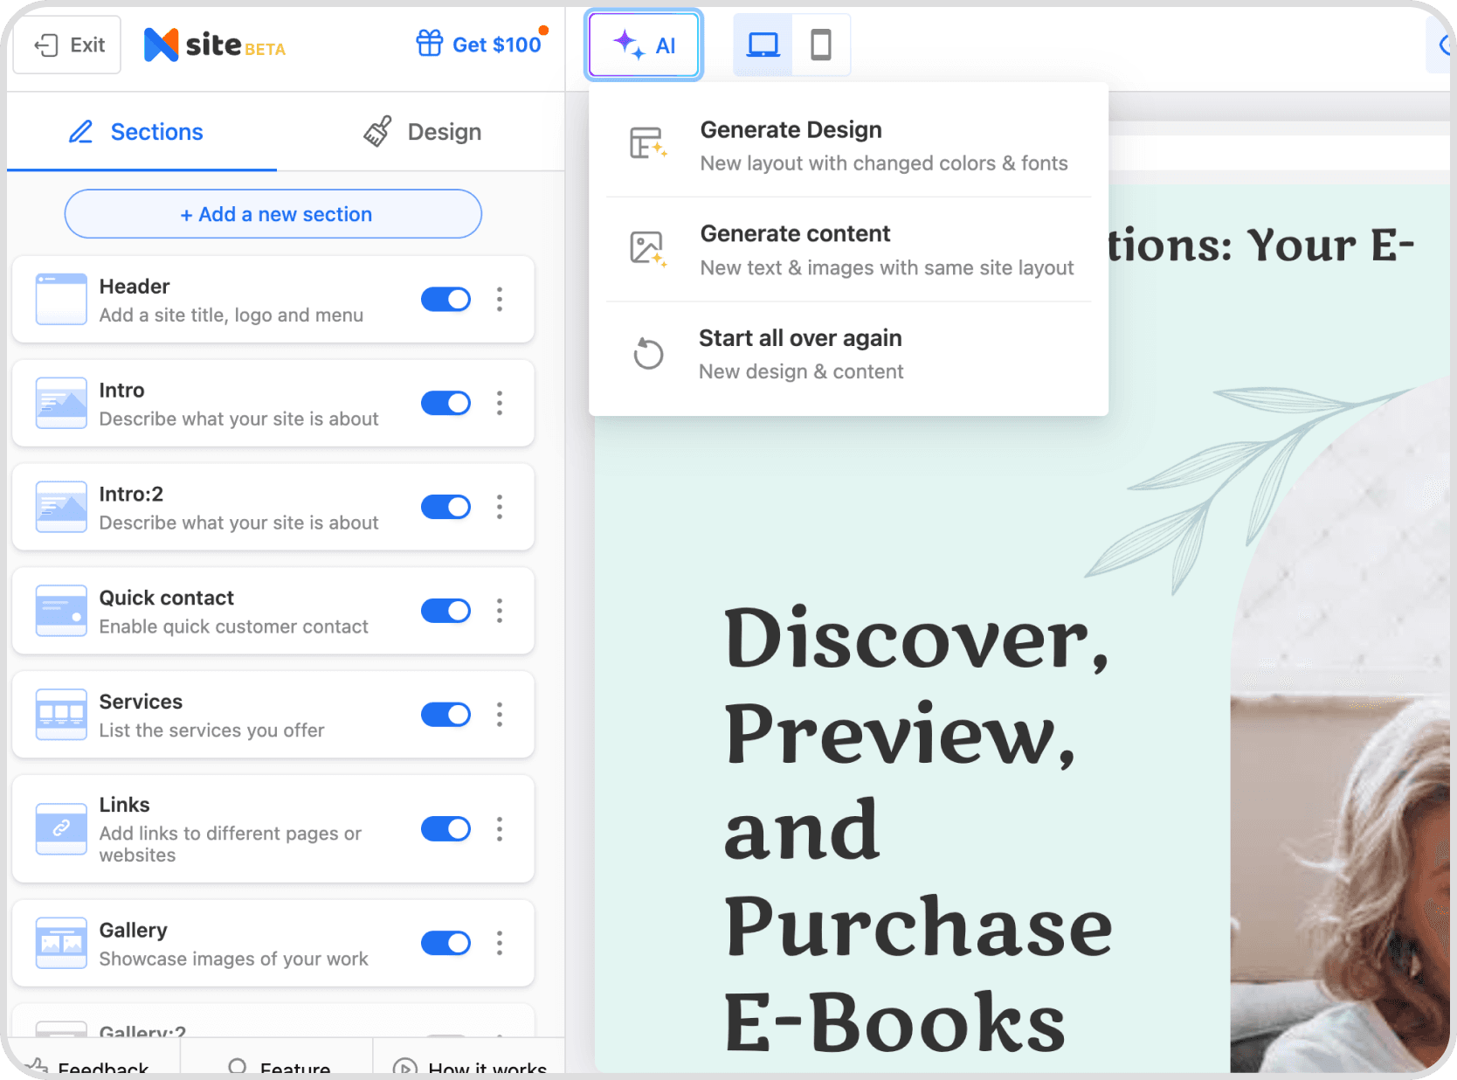Open the Get $100 gift offer

479,44
